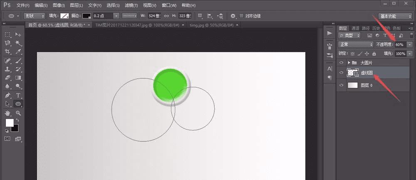
Task: Switch to the 通道 panel tab
Action: pyautogui.click(x=355, y=28)
